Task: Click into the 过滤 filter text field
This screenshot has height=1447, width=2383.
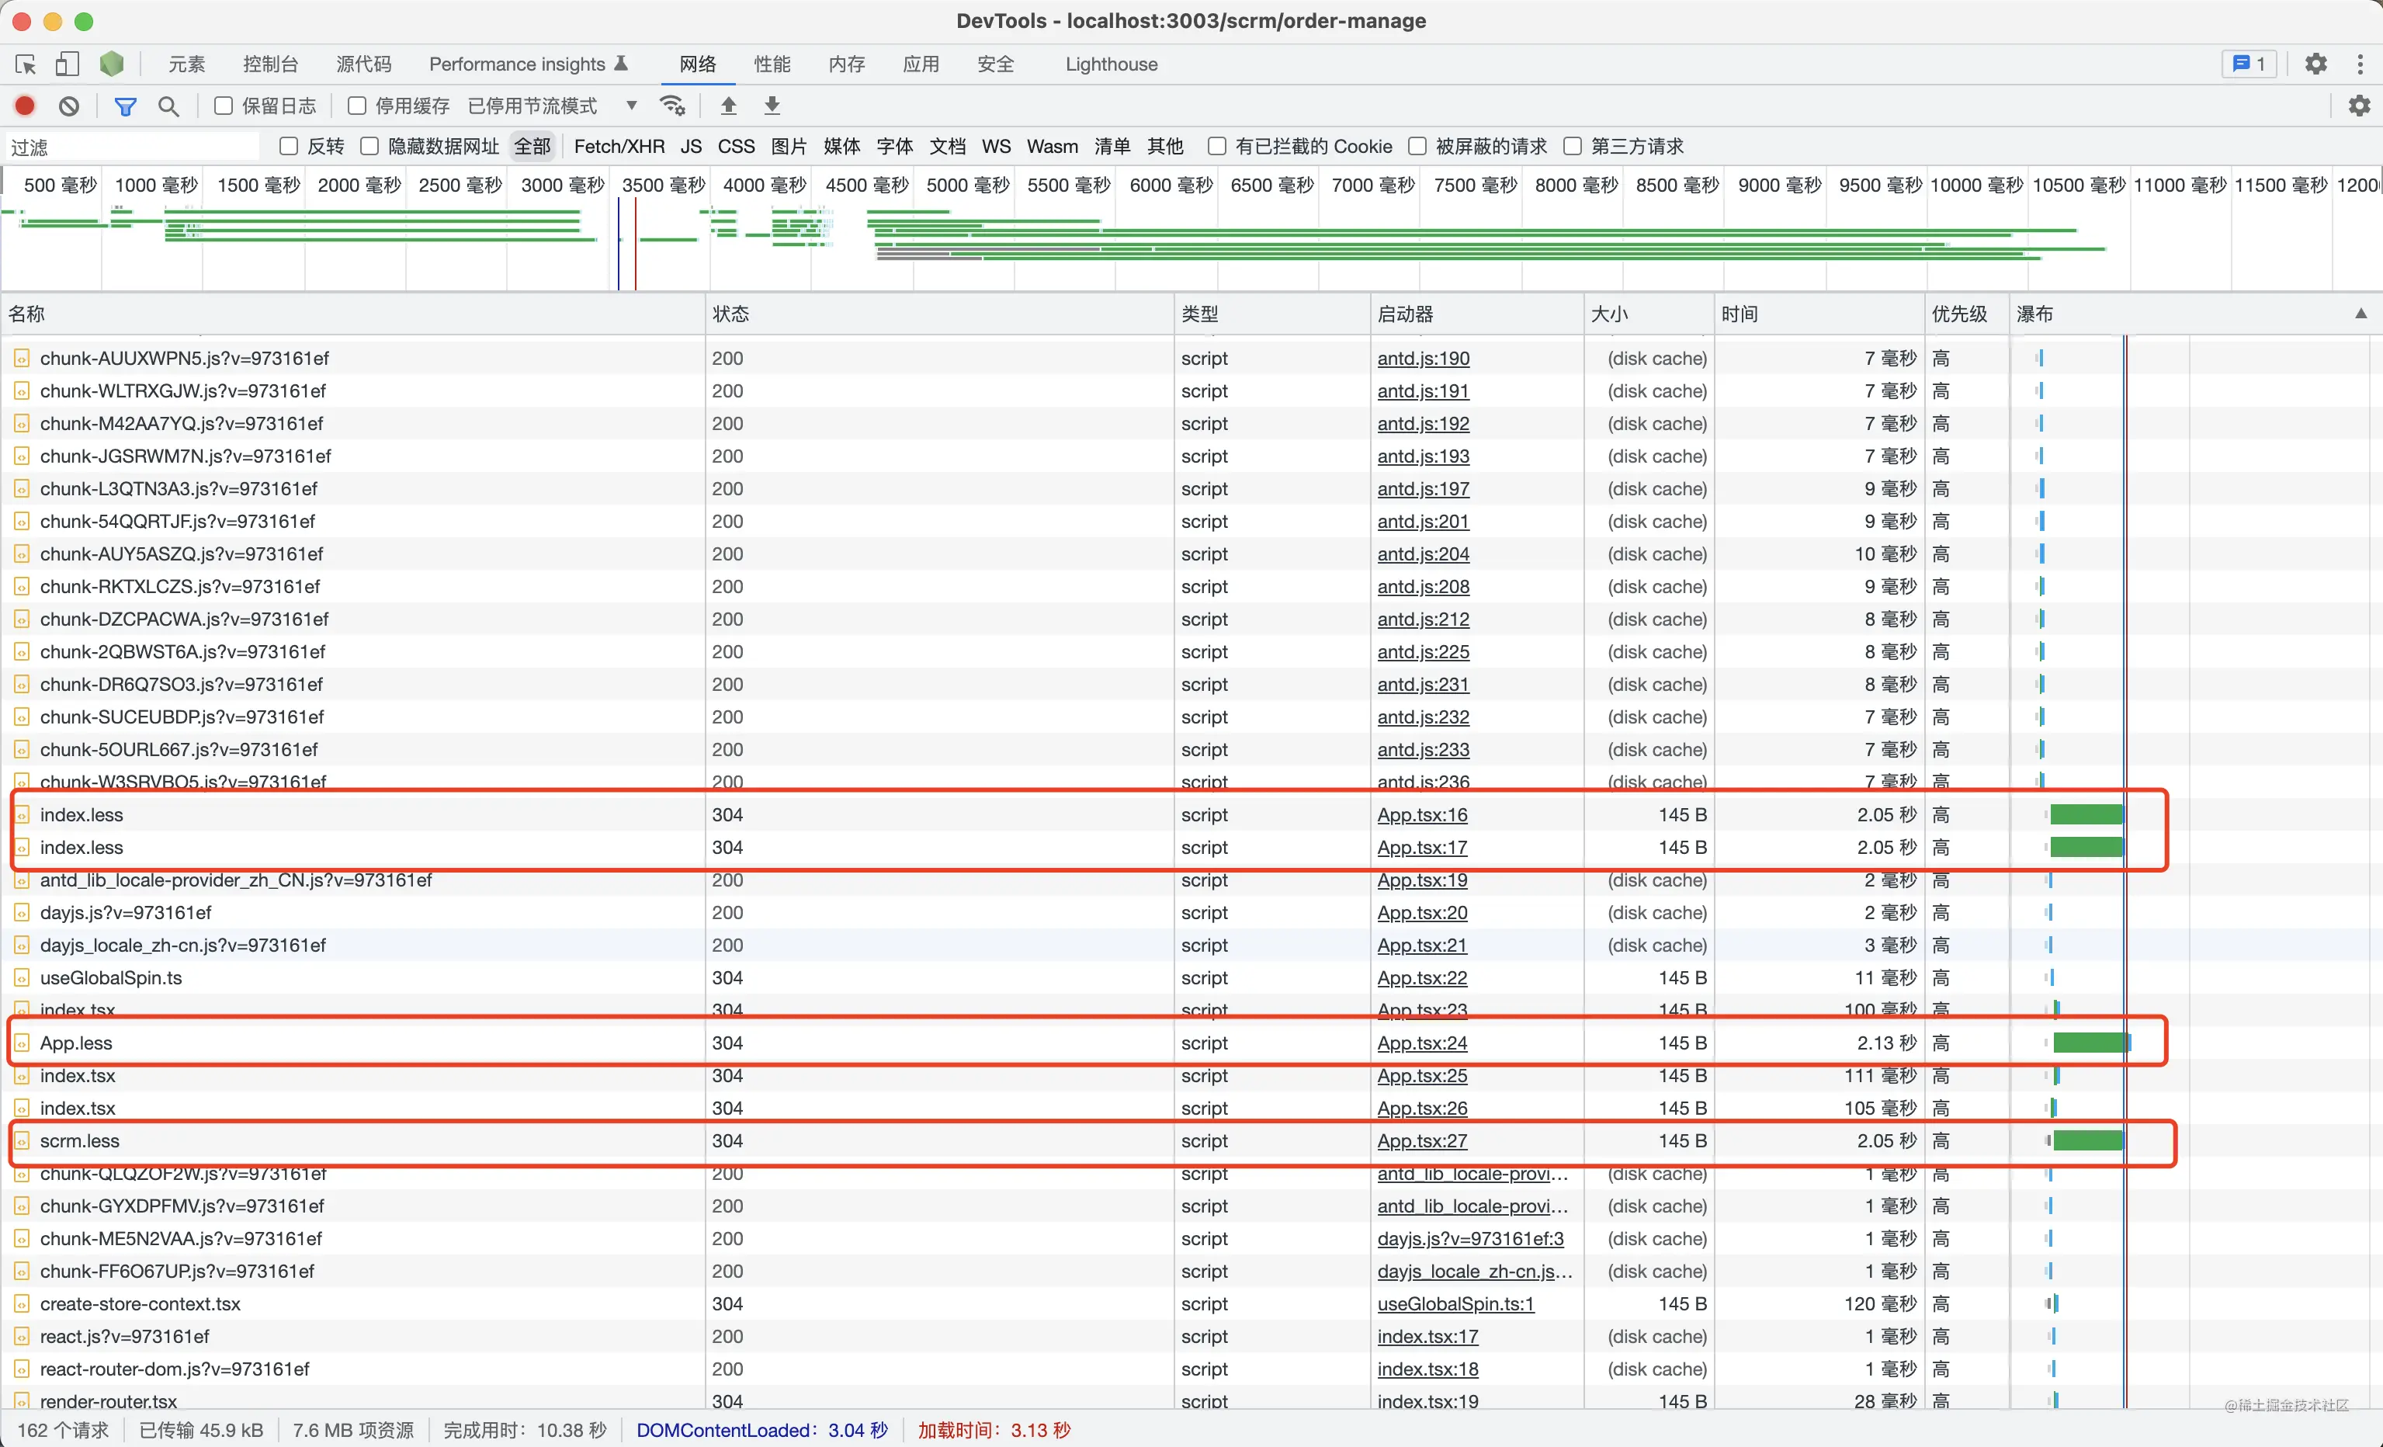Action: click(x=133, y=147)
